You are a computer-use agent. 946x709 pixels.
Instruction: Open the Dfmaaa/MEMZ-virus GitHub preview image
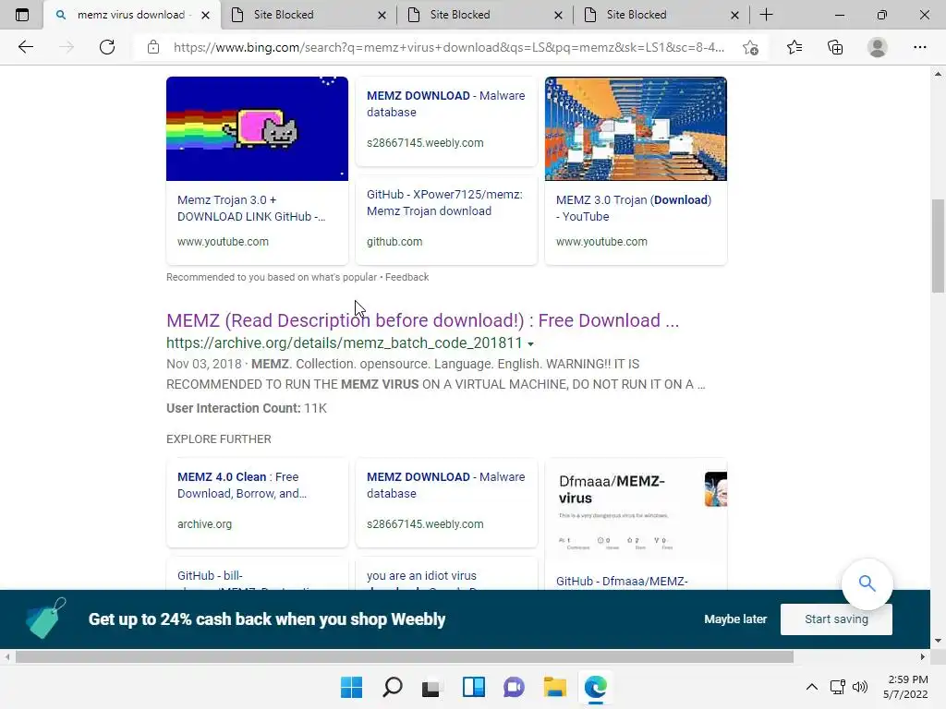[x=636, y=511]
